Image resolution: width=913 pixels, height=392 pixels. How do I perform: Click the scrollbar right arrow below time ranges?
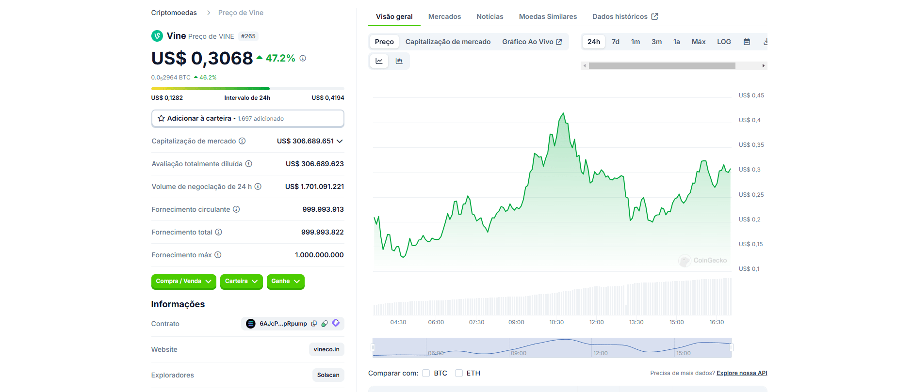click(x=763, y=65)
